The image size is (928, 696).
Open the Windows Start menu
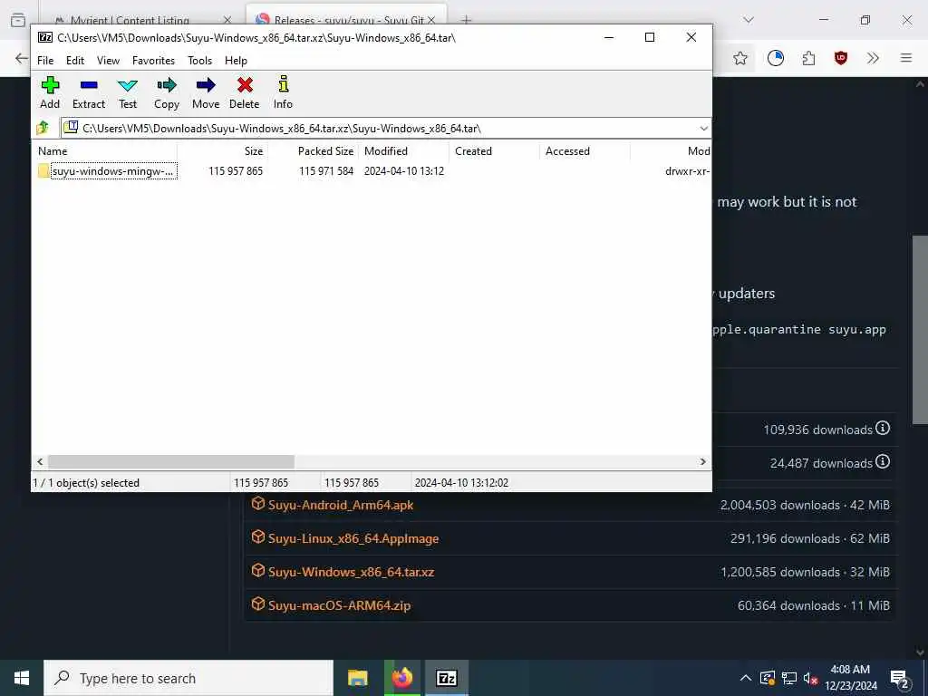point(22,678)
